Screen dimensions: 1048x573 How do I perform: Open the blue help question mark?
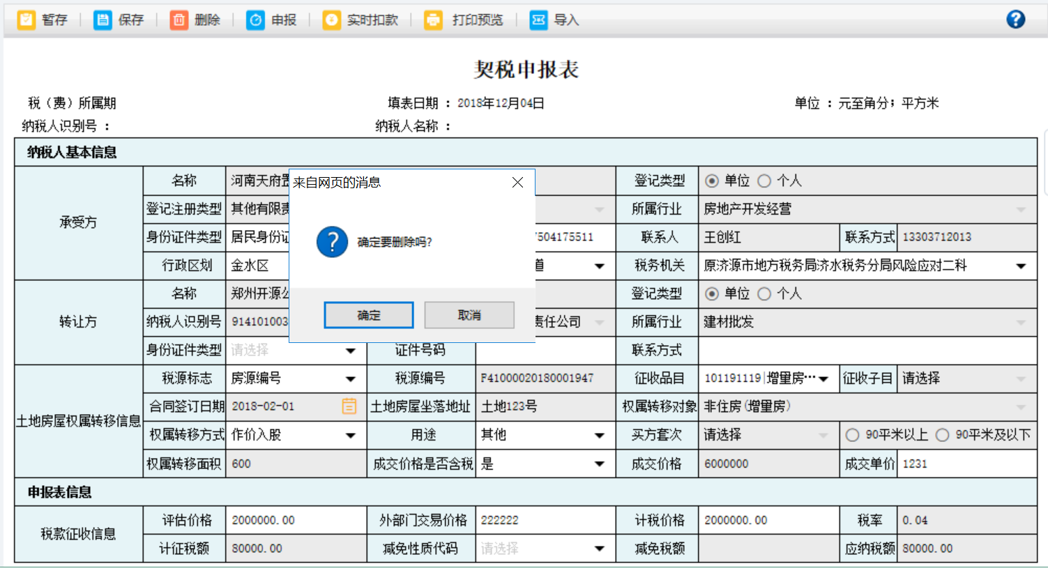pos(1016,20)
